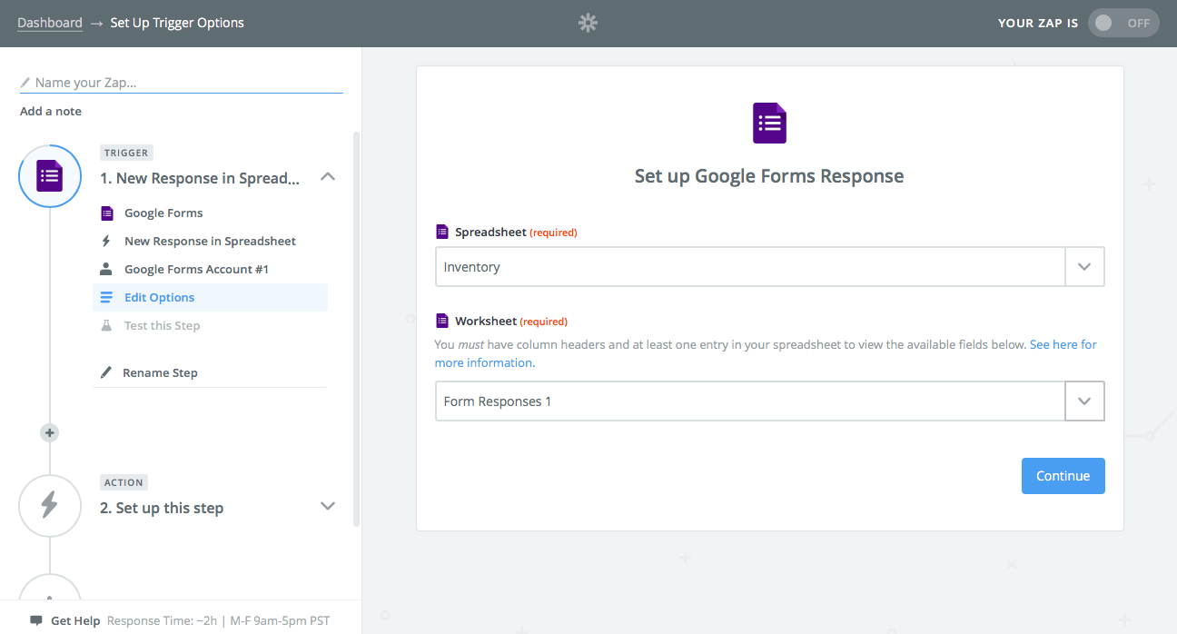
Task: Click the lines icon beside Edit Options
Action: (x=106, y=297)
